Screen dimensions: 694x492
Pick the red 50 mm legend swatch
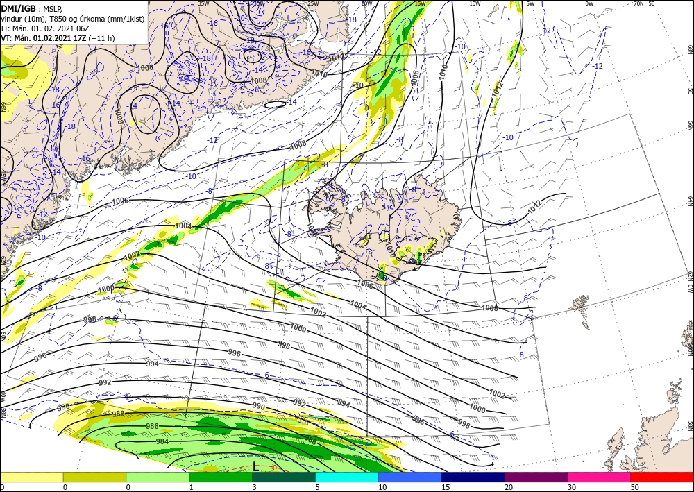662,477
